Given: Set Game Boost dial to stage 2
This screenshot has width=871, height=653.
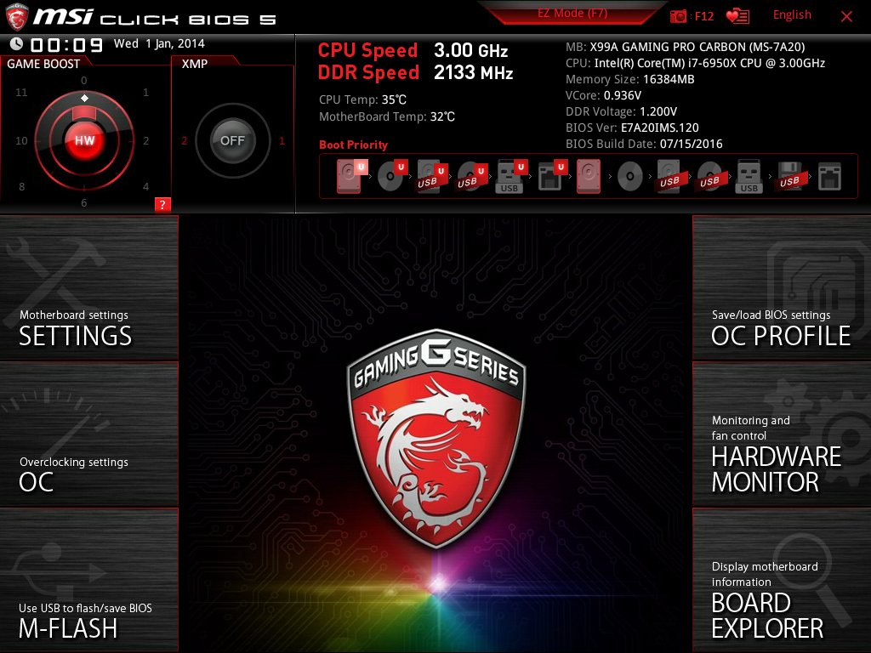Looking at the screenshot, I should 145,141.
